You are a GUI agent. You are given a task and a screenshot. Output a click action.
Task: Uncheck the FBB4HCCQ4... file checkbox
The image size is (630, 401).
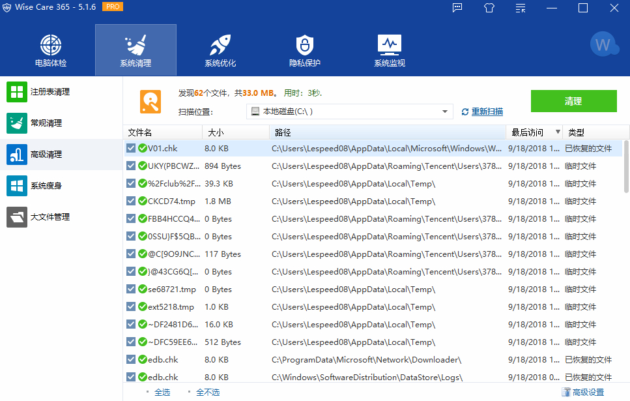130,218
